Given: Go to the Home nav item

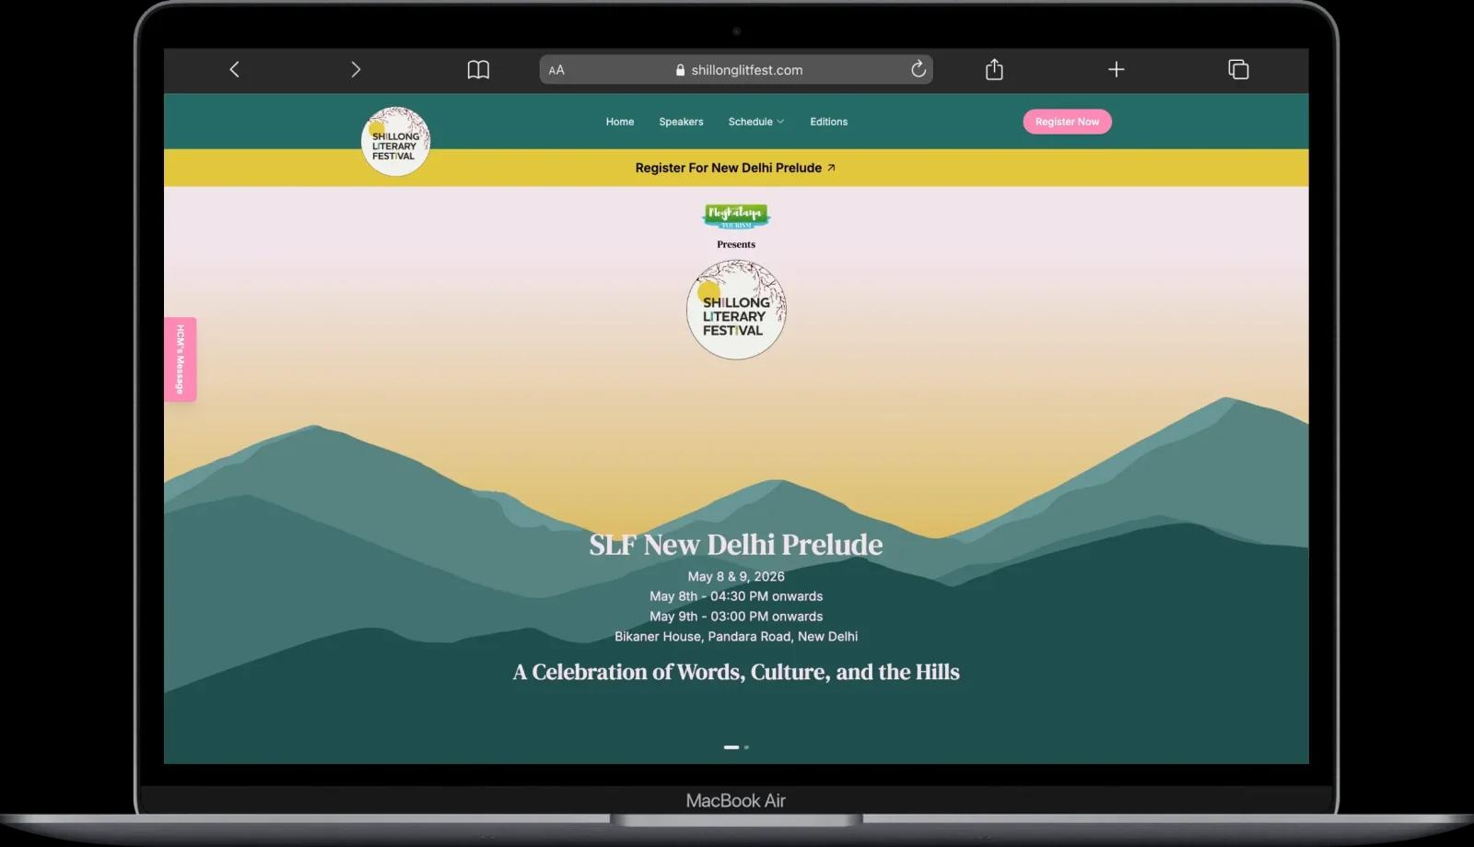Looking at the screenshot, I should (x=620, y=122).
